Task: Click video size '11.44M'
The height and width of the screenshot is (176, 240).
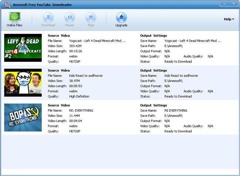Action: click(74, 116)
